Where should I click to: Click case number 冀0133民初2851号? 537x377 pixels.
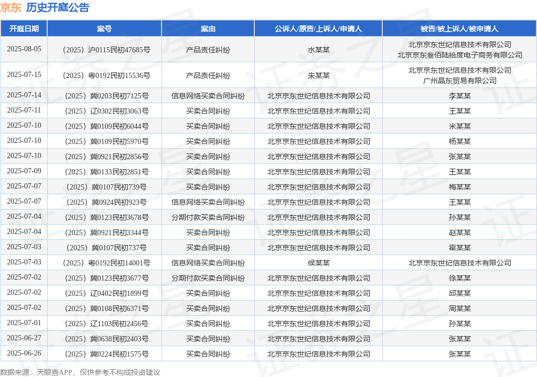[x=107, y=172]
